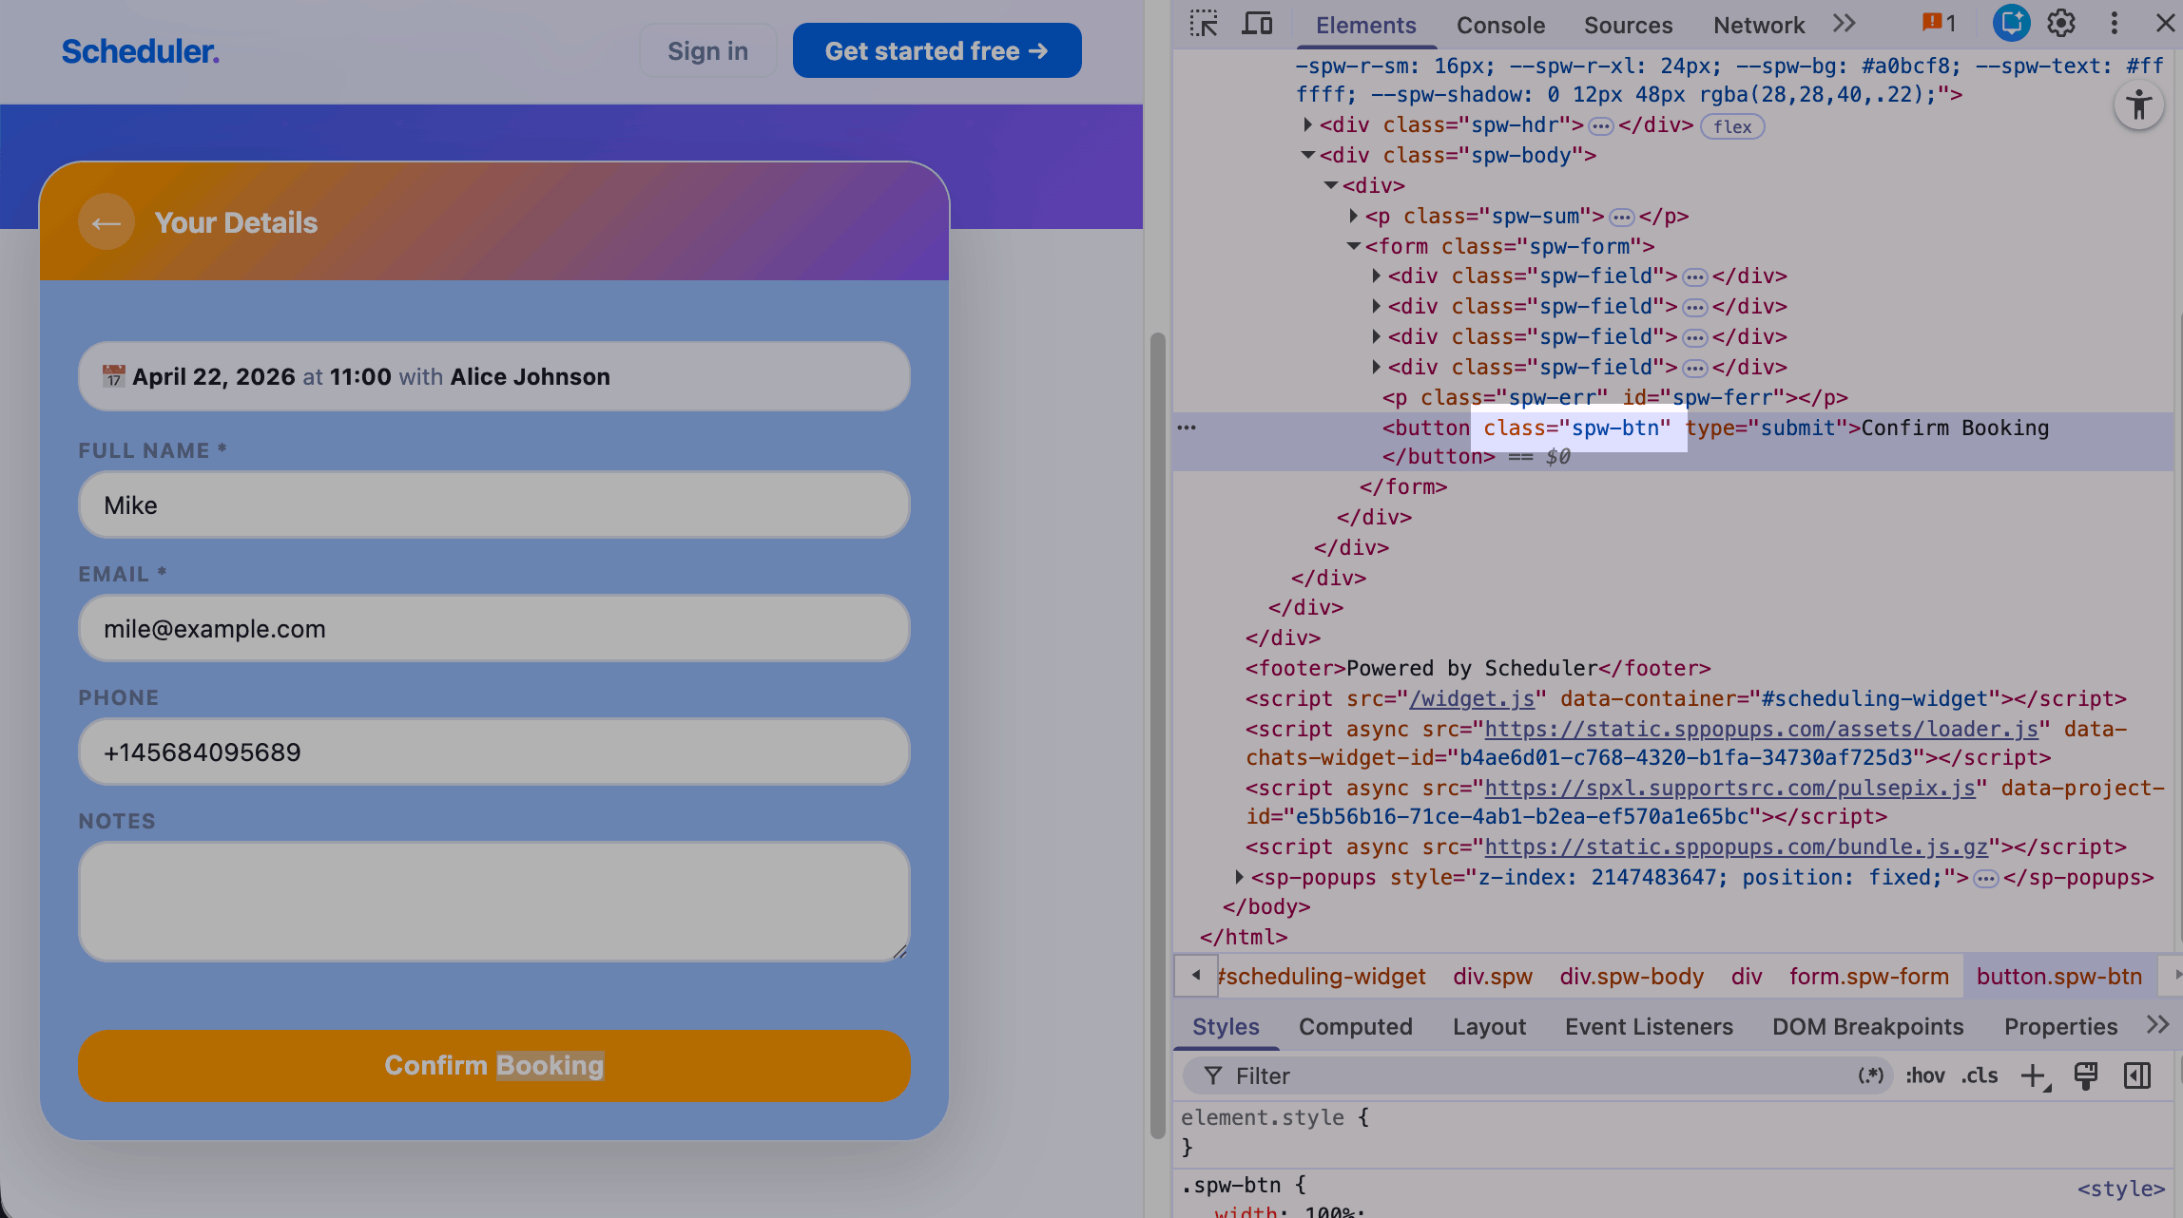Toggle the rendering emulations paintbrush icon
The image size is (2183, 1218).
coord(2086,1076)
